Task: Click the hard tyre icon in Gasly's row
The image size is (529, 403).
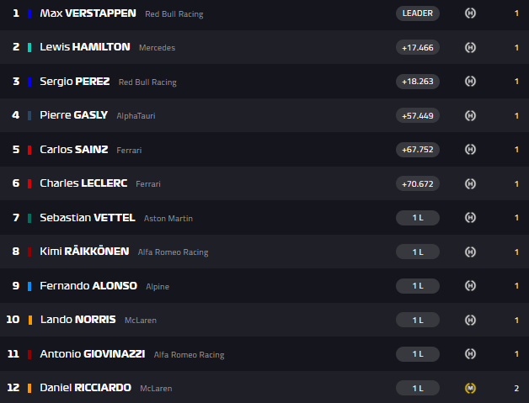Action: [470, 115]
